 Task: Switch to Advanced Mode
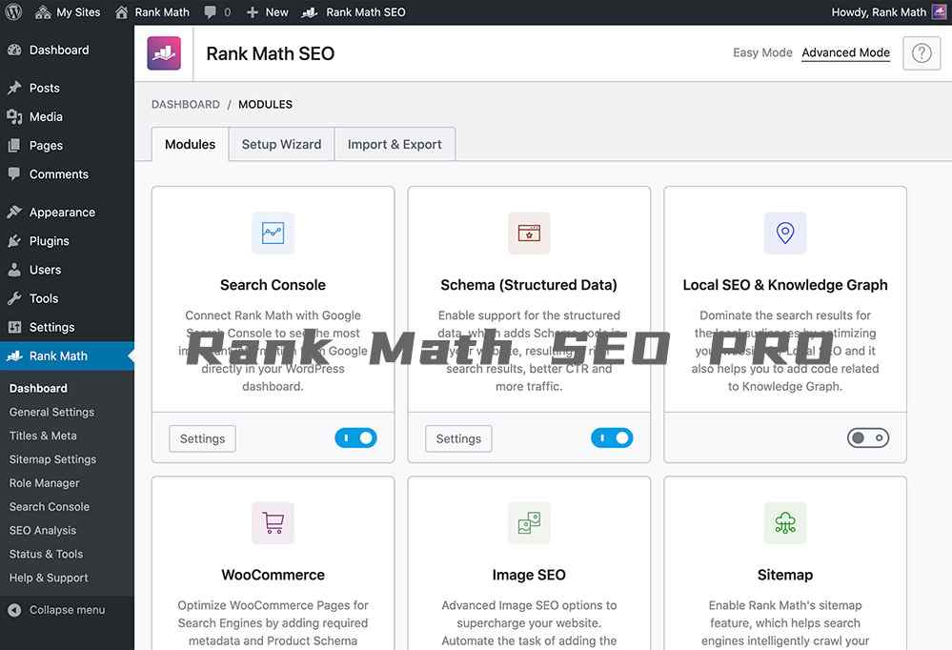(x=846, y=52)
